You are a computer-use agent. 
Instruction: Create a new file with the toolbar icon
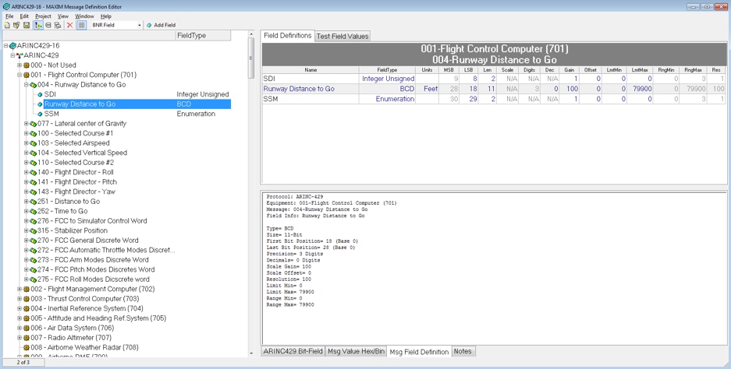point(7,25)
